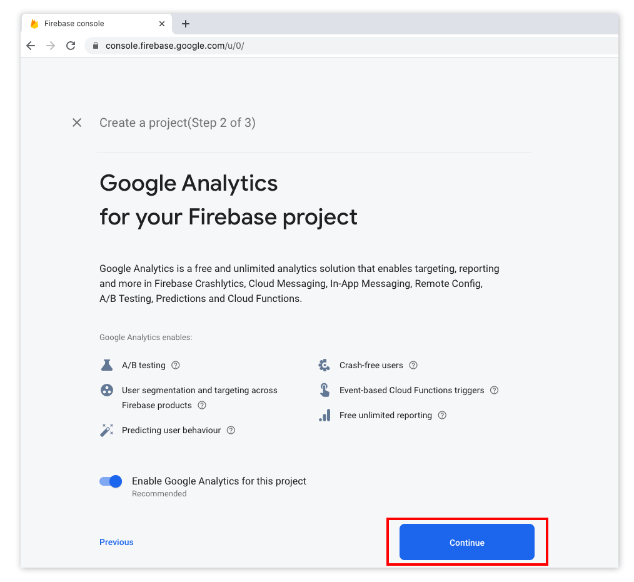
Task: Reload the Firebase console page
Action: [71, 46]
